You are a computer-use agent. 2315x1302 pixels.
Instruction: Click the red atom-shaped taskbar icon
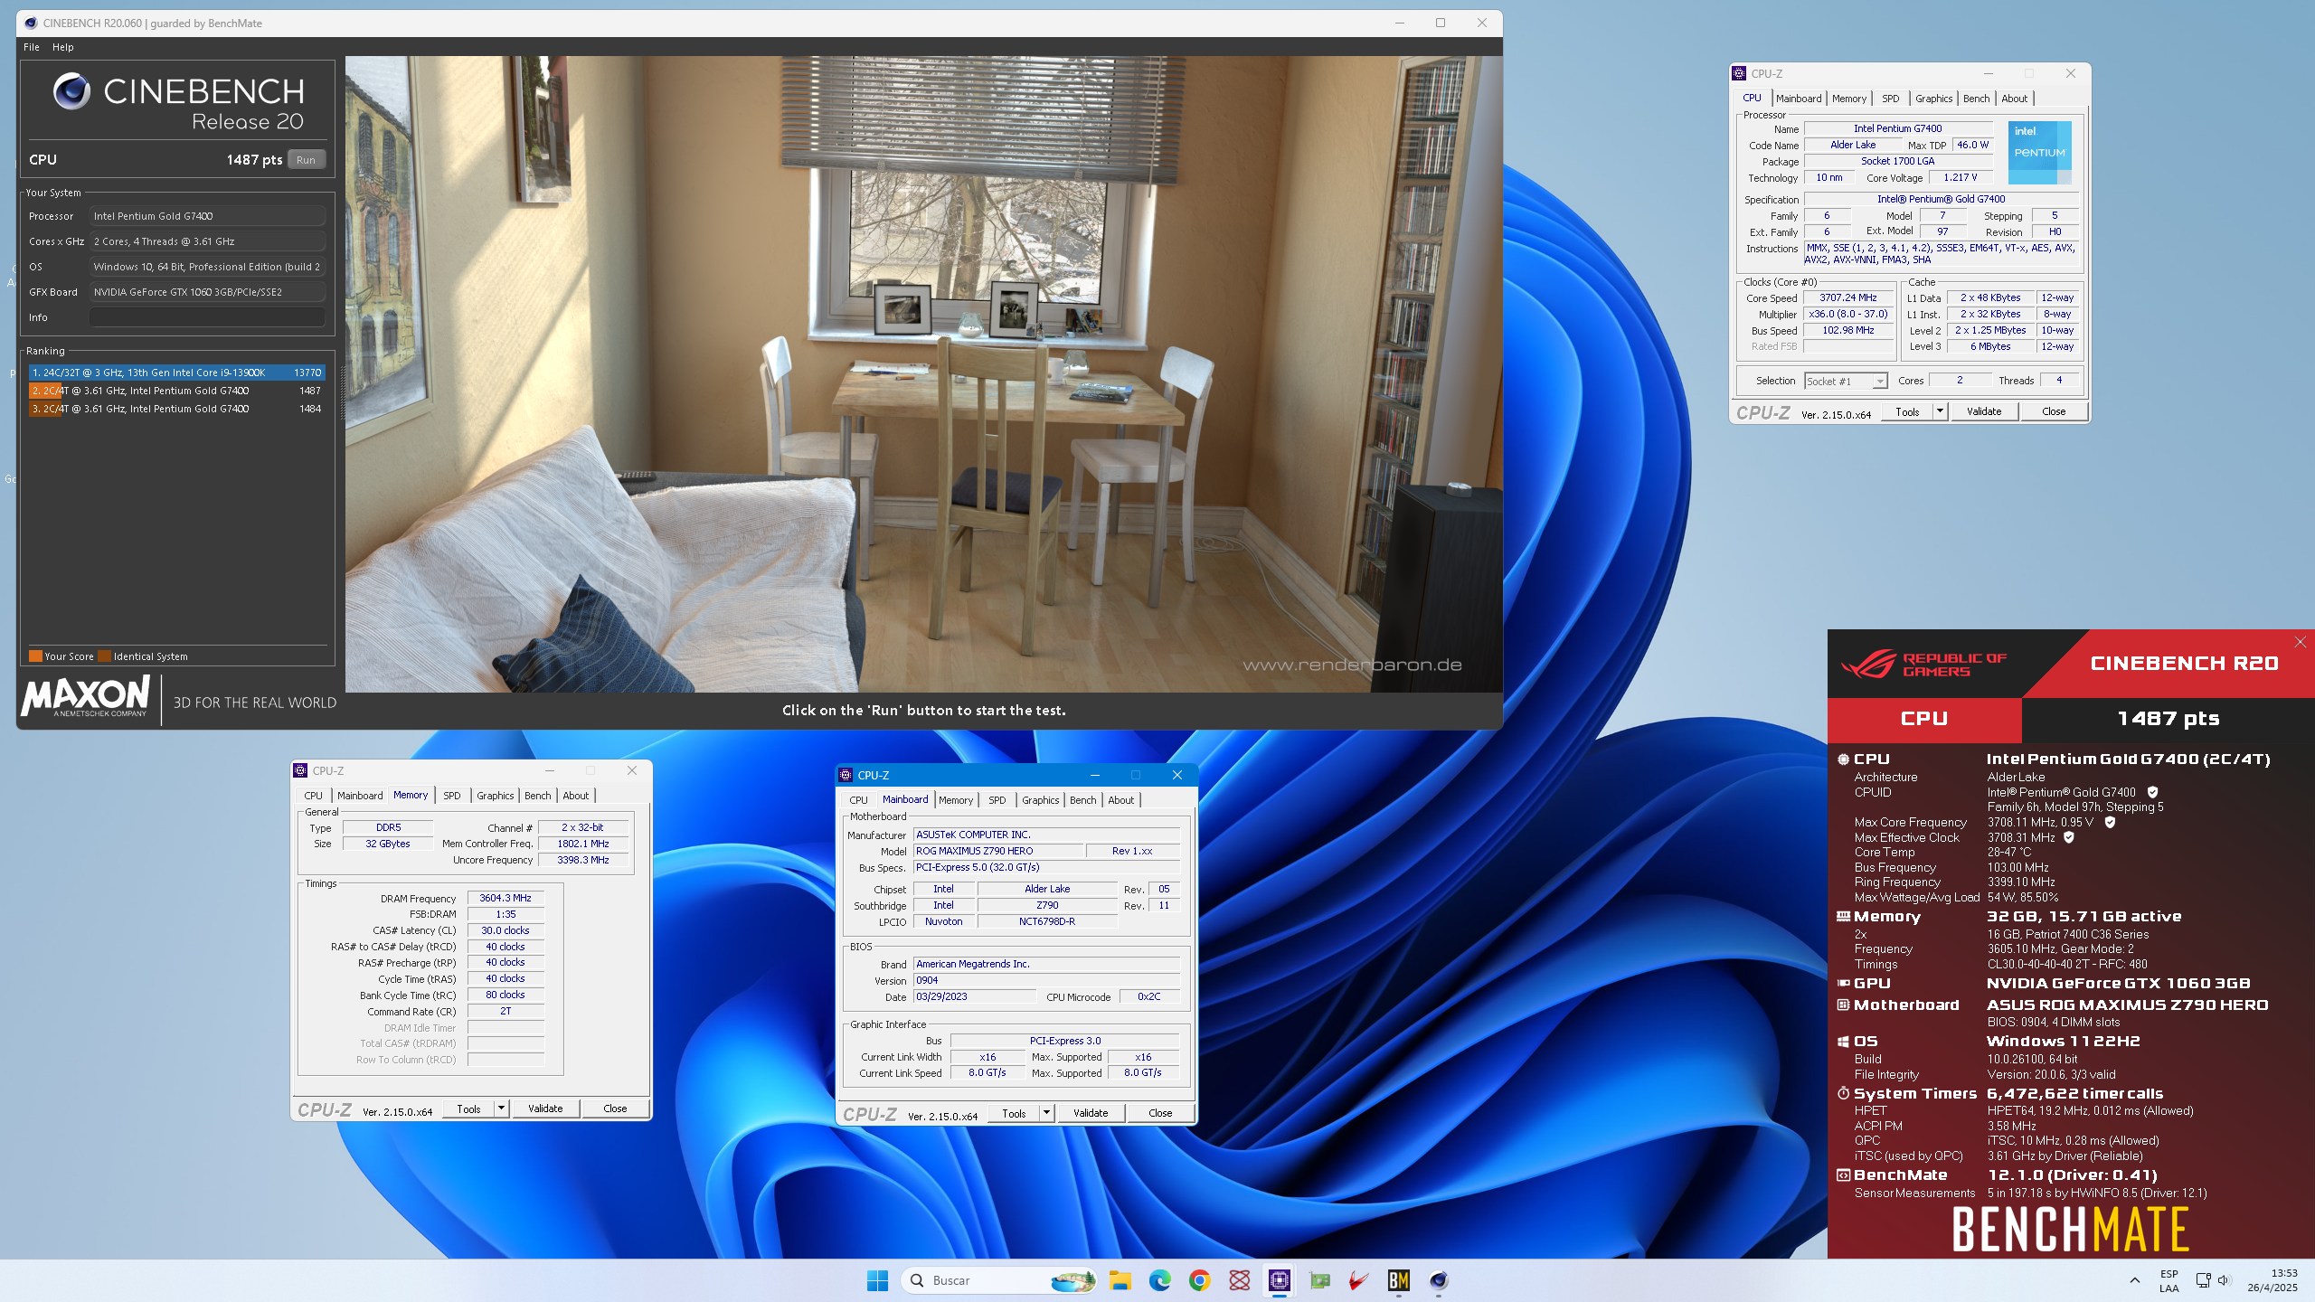[x=1240, y=1280]
